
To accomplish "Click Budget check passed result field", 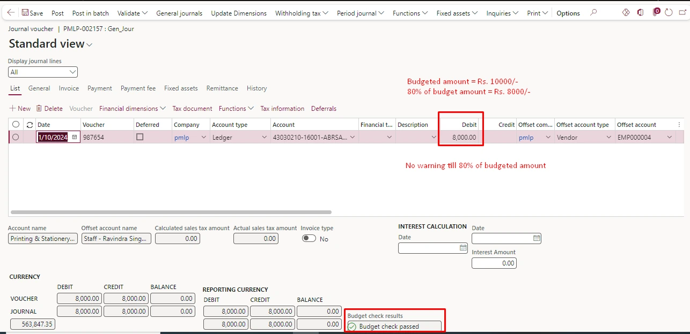I will pyautogui.click(x=394, y=327).
